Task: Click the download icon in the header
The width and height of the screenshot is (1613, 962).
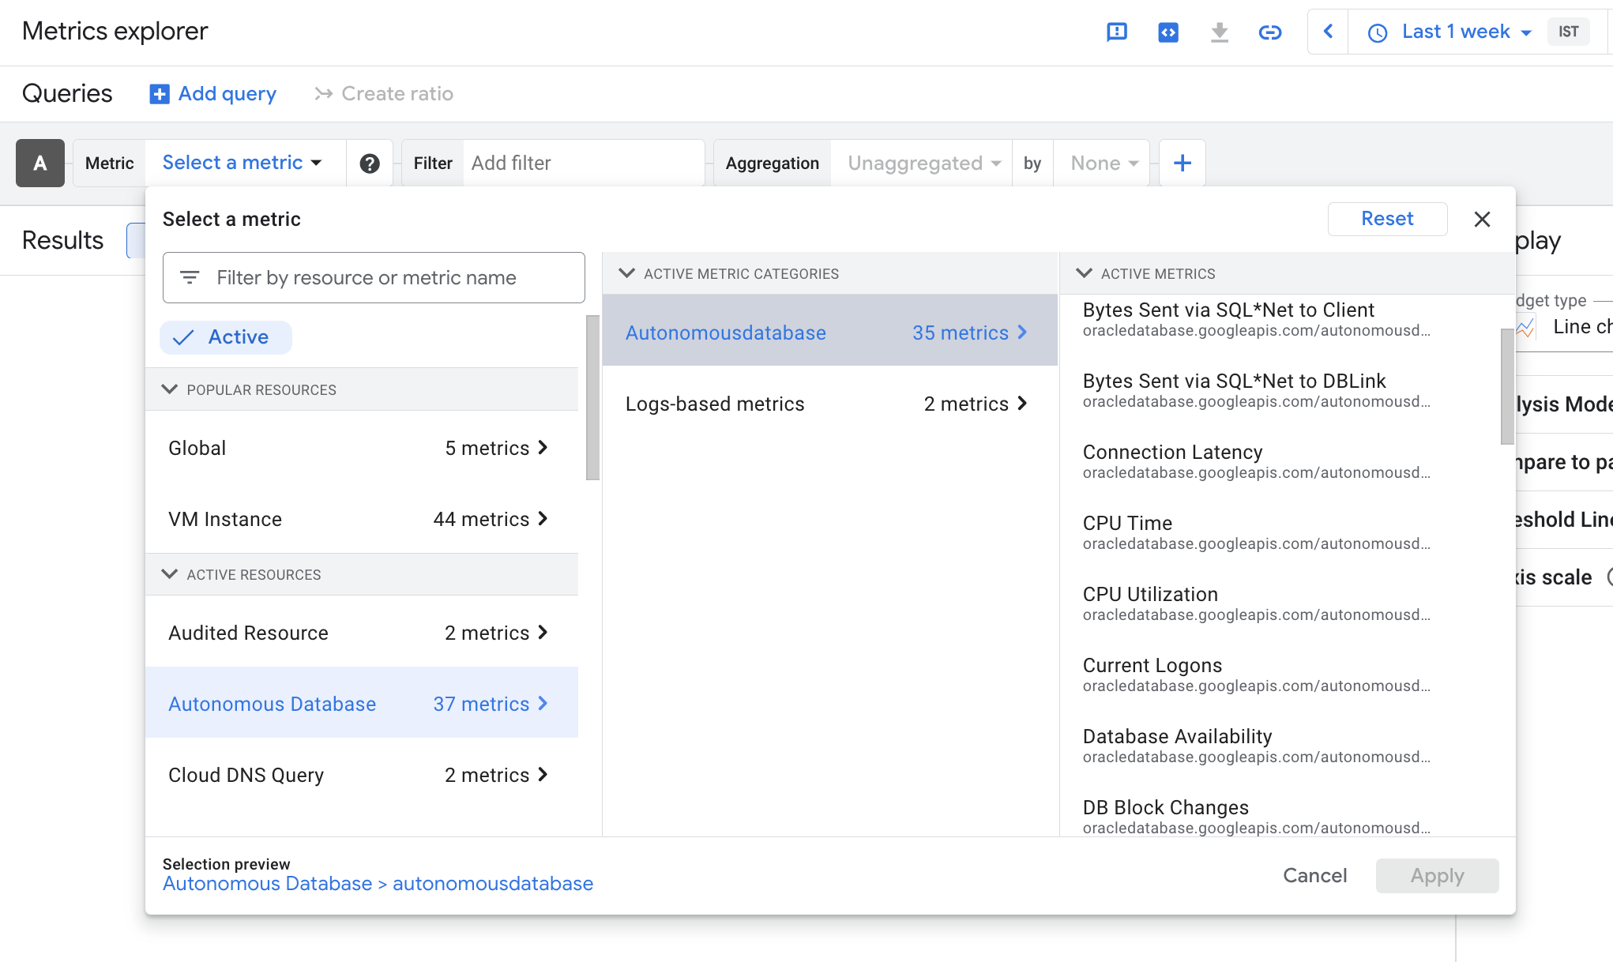Action: (1219, 32)
